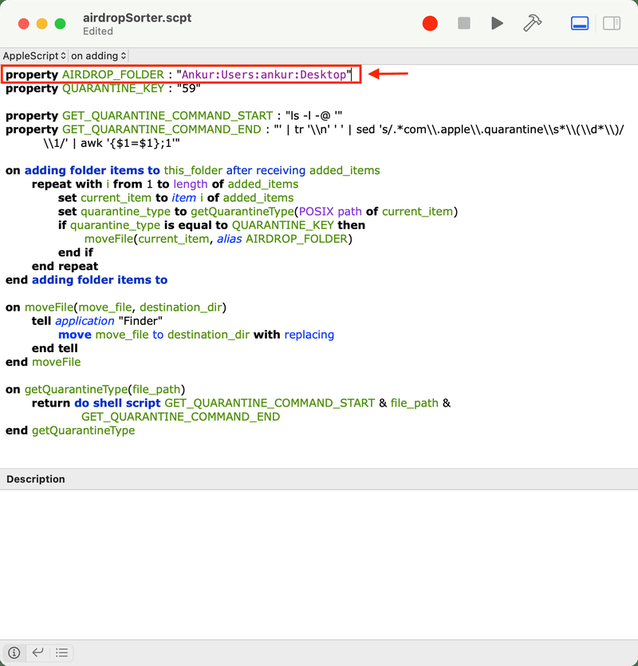Click 'alias' in the moveFile call line
638x666 pixels.
pyautogui.click(x=230, y=239)
